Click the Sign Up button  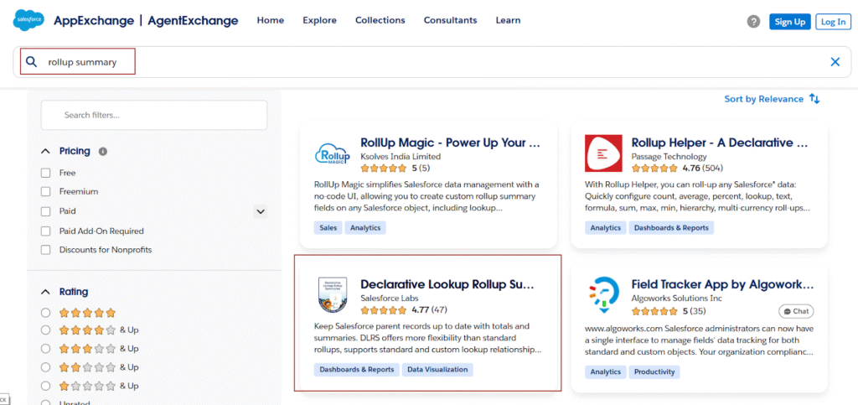coord(790,22)
